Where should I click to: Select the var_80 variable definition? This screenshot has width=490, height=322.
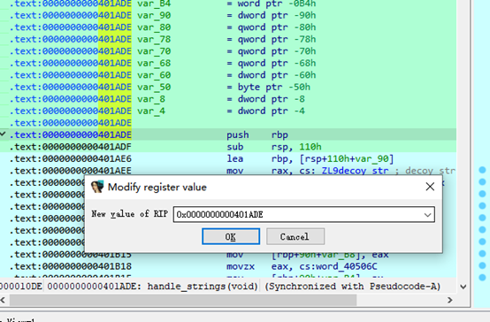pyautogui.click(x=228, y=27)
